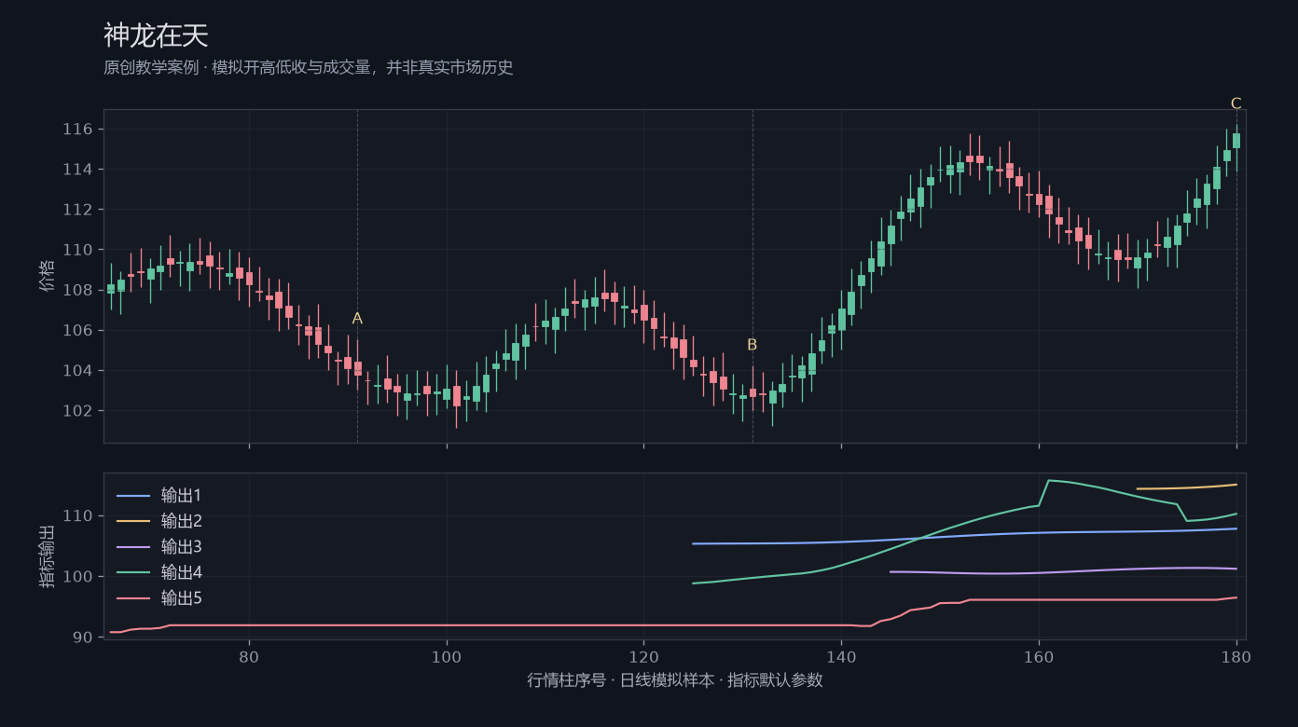Toggle the 输出3 legend entry

(159, 546)
